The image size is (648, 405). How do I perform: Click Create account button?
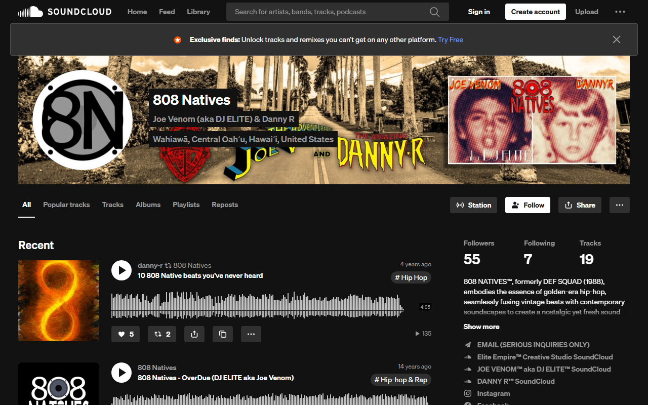pos(536,12)
